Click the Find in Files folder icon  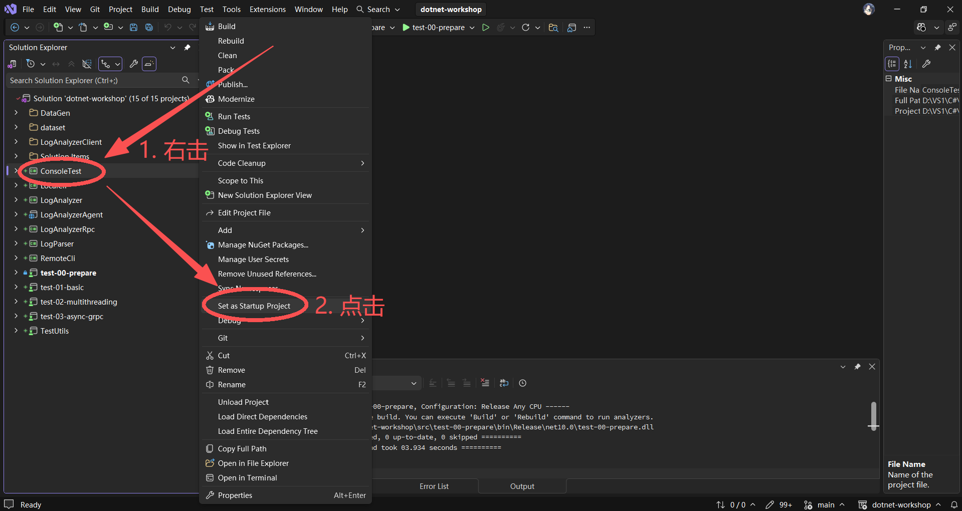(x=553, y=28)
